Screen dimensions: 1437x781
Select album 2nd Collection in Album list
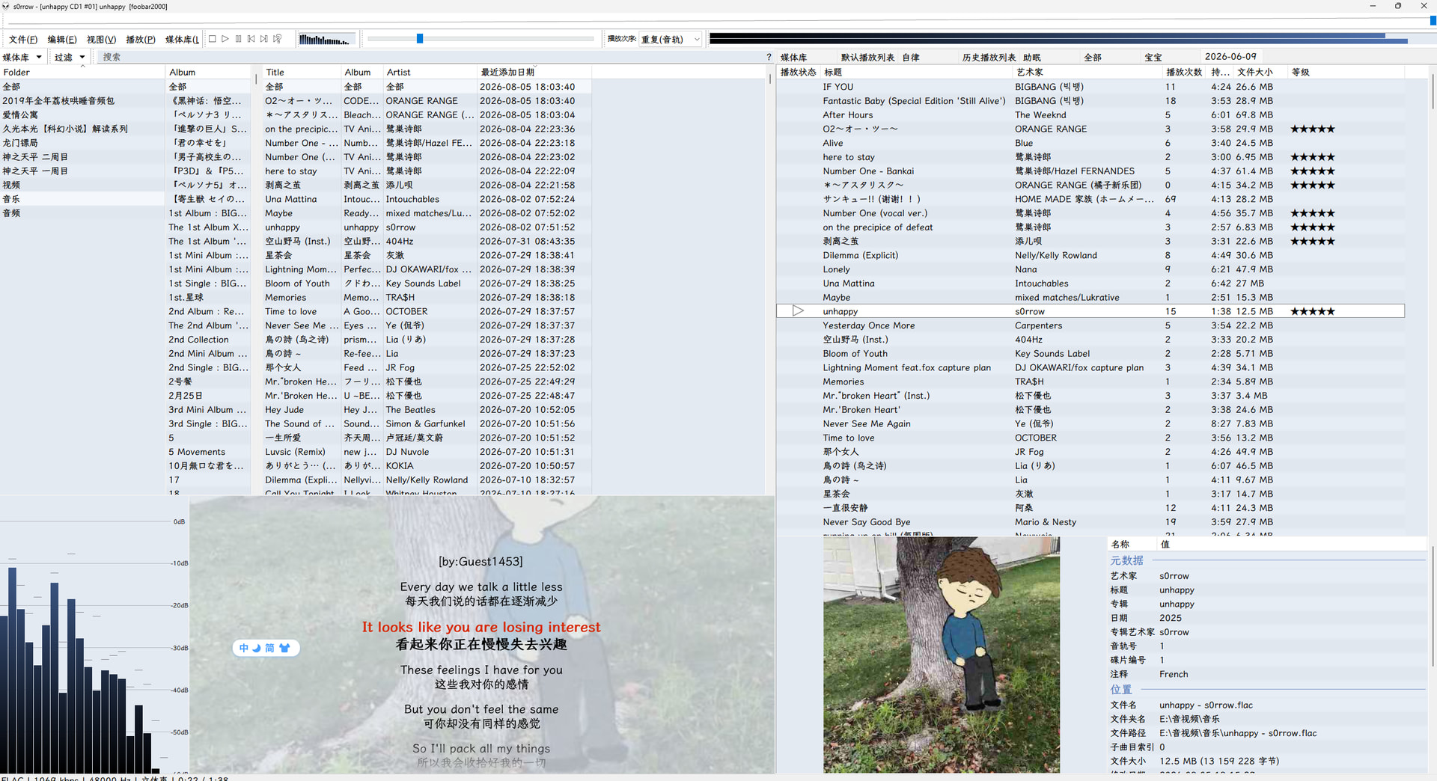click(208, 340)
